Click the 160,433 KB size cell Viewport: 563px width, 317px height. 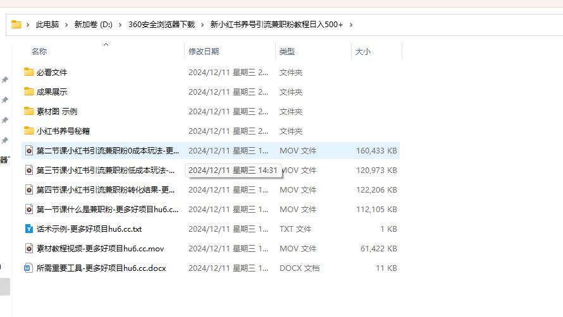(x=376, y=151)
